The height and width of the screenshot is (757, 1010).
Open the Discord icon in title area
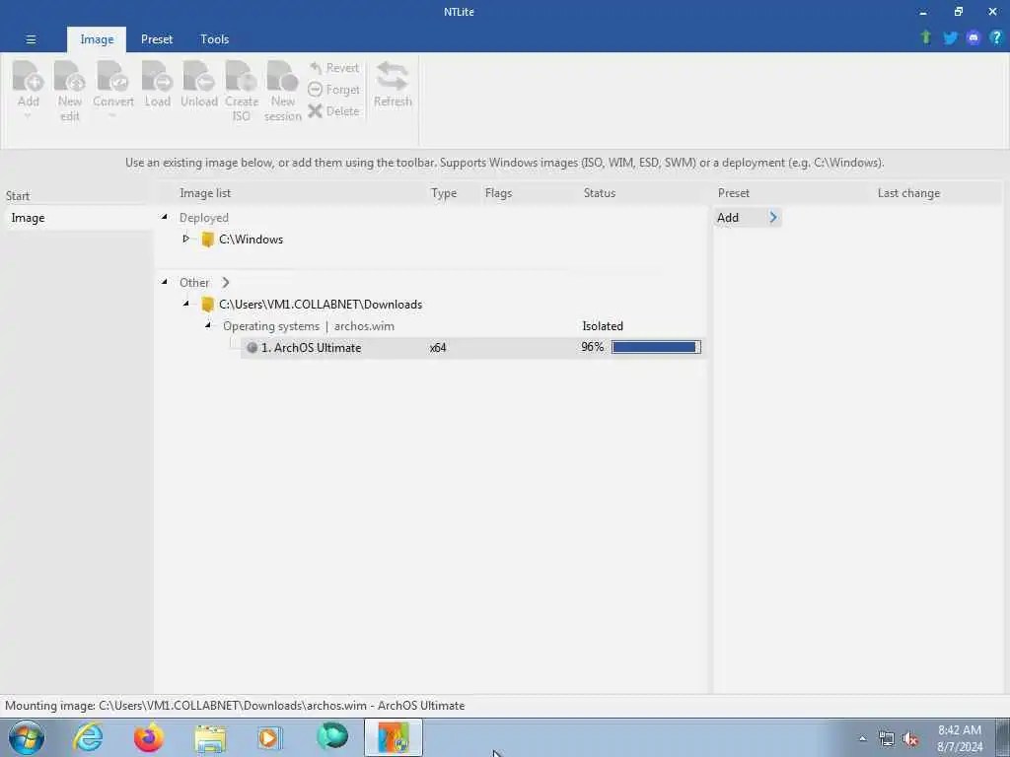[974, 37]
